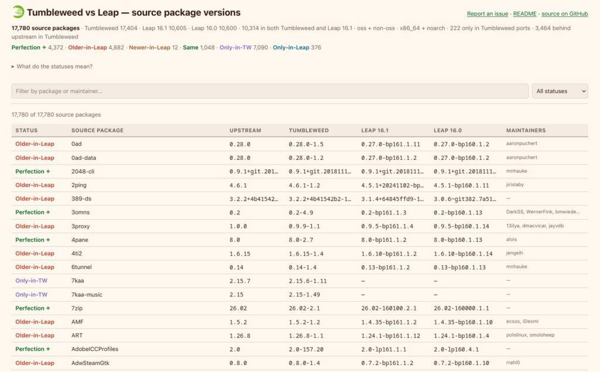Click 'Same' 1,048 status summary
Image resolution: width=600 pixels, height=372 pixels.
coord(199,47)
